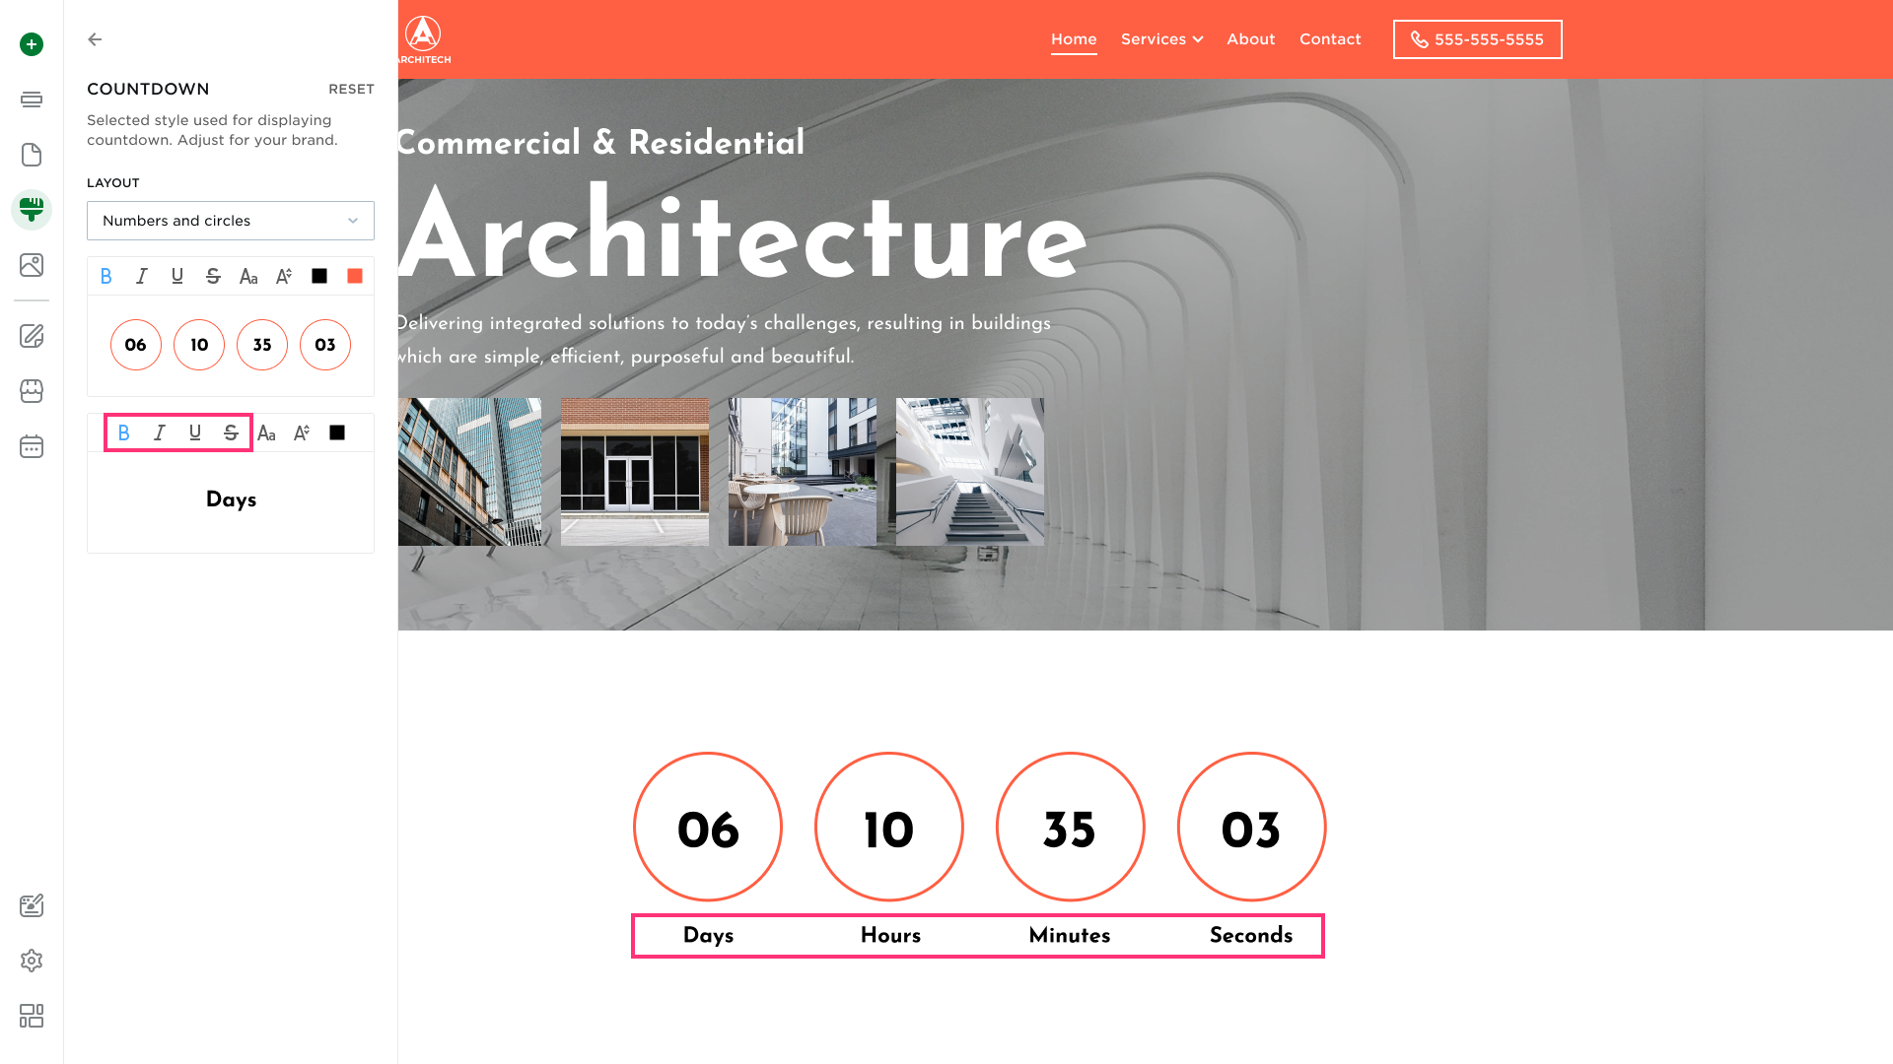This screenshot has width=1893, height=1064.
Task: Click the green add element plus icon
Action: click(32, 44)
